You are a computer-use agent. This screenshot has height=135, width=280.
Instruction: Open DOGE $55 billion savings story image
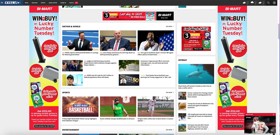[80, 41]
